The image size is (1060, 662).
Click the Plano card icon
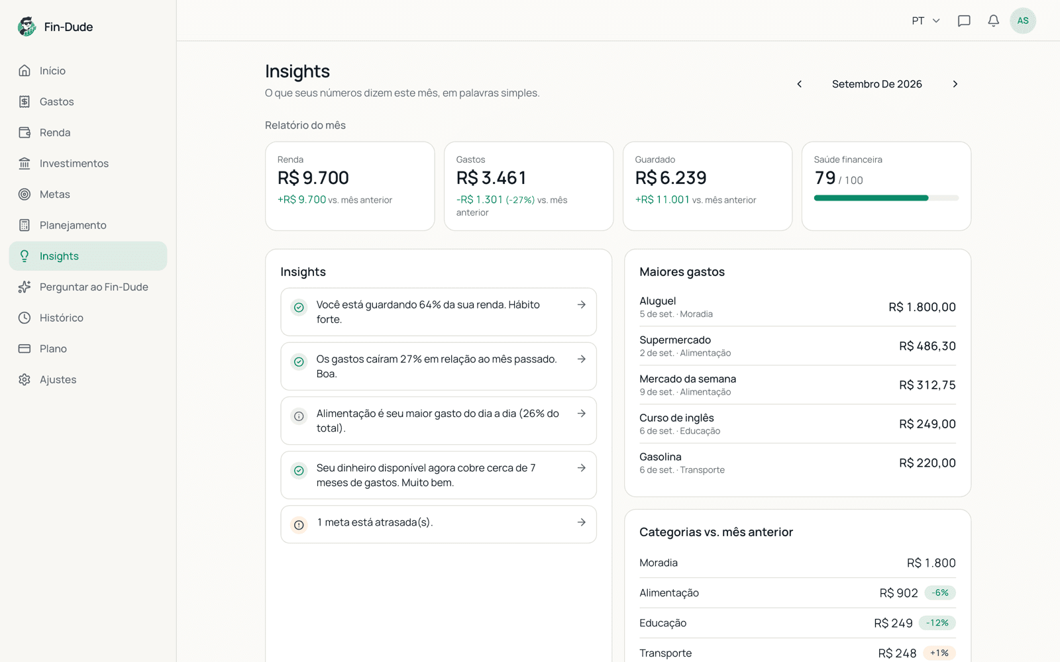25,349
